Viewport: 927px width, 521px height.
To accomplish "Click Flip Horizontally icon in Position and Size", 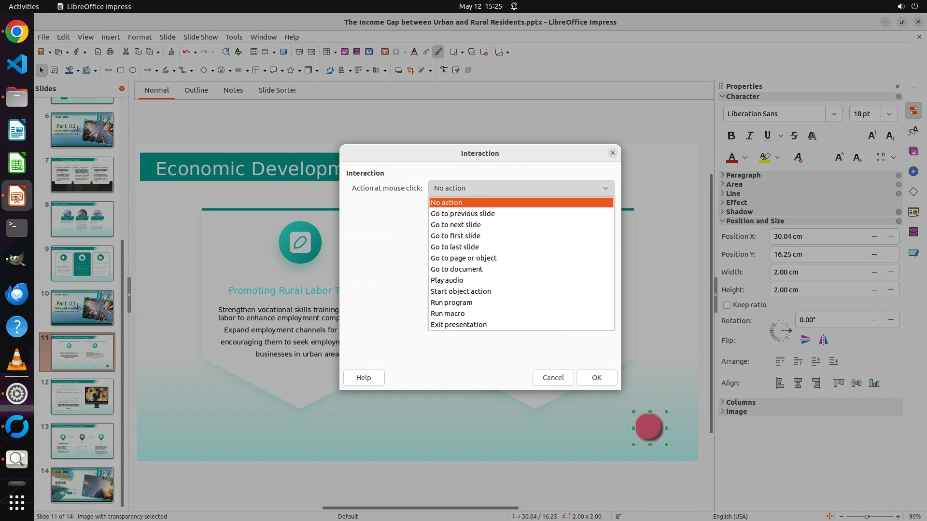I will coord(823,340).
